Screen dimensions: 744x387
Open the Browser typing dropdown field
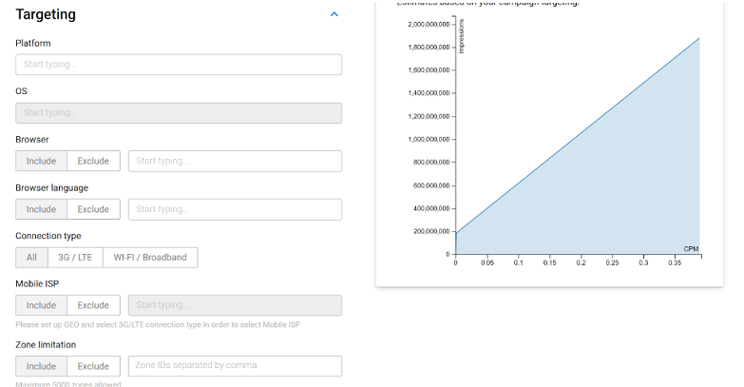235,161
